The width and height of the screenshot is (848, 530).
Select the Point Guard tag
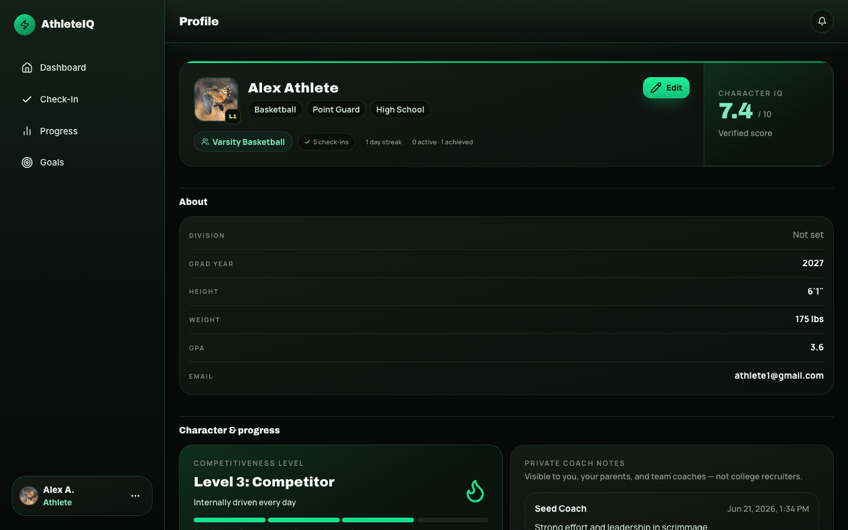[x=336, y=110]
